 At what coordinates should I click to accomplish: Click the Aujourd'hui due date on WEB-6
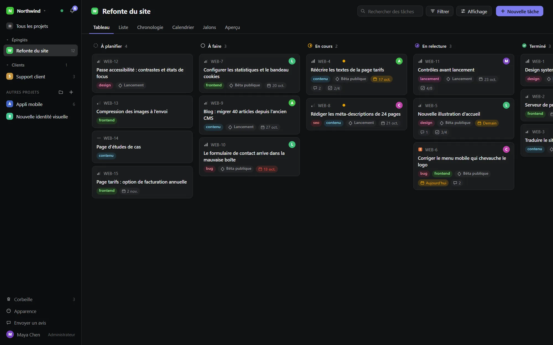tap(433, 183)
